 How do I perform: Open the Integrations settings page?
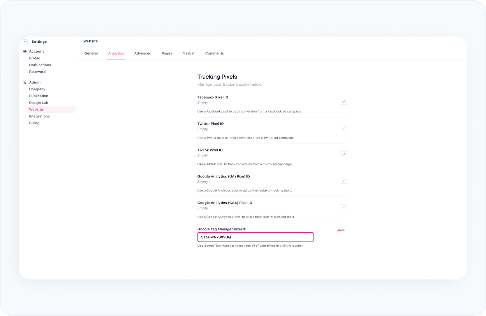[39, 116]
